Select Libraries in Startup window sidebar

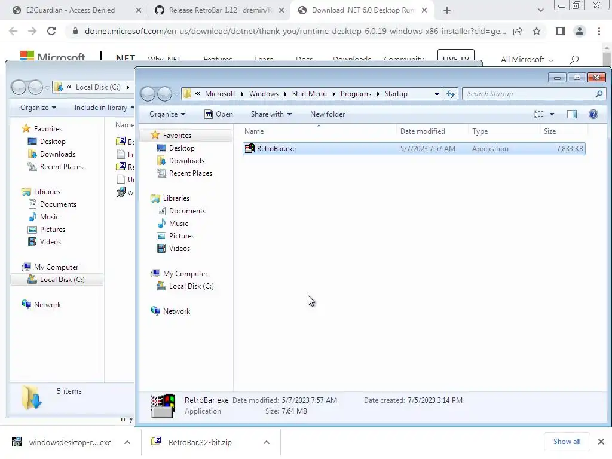(176, 198)
